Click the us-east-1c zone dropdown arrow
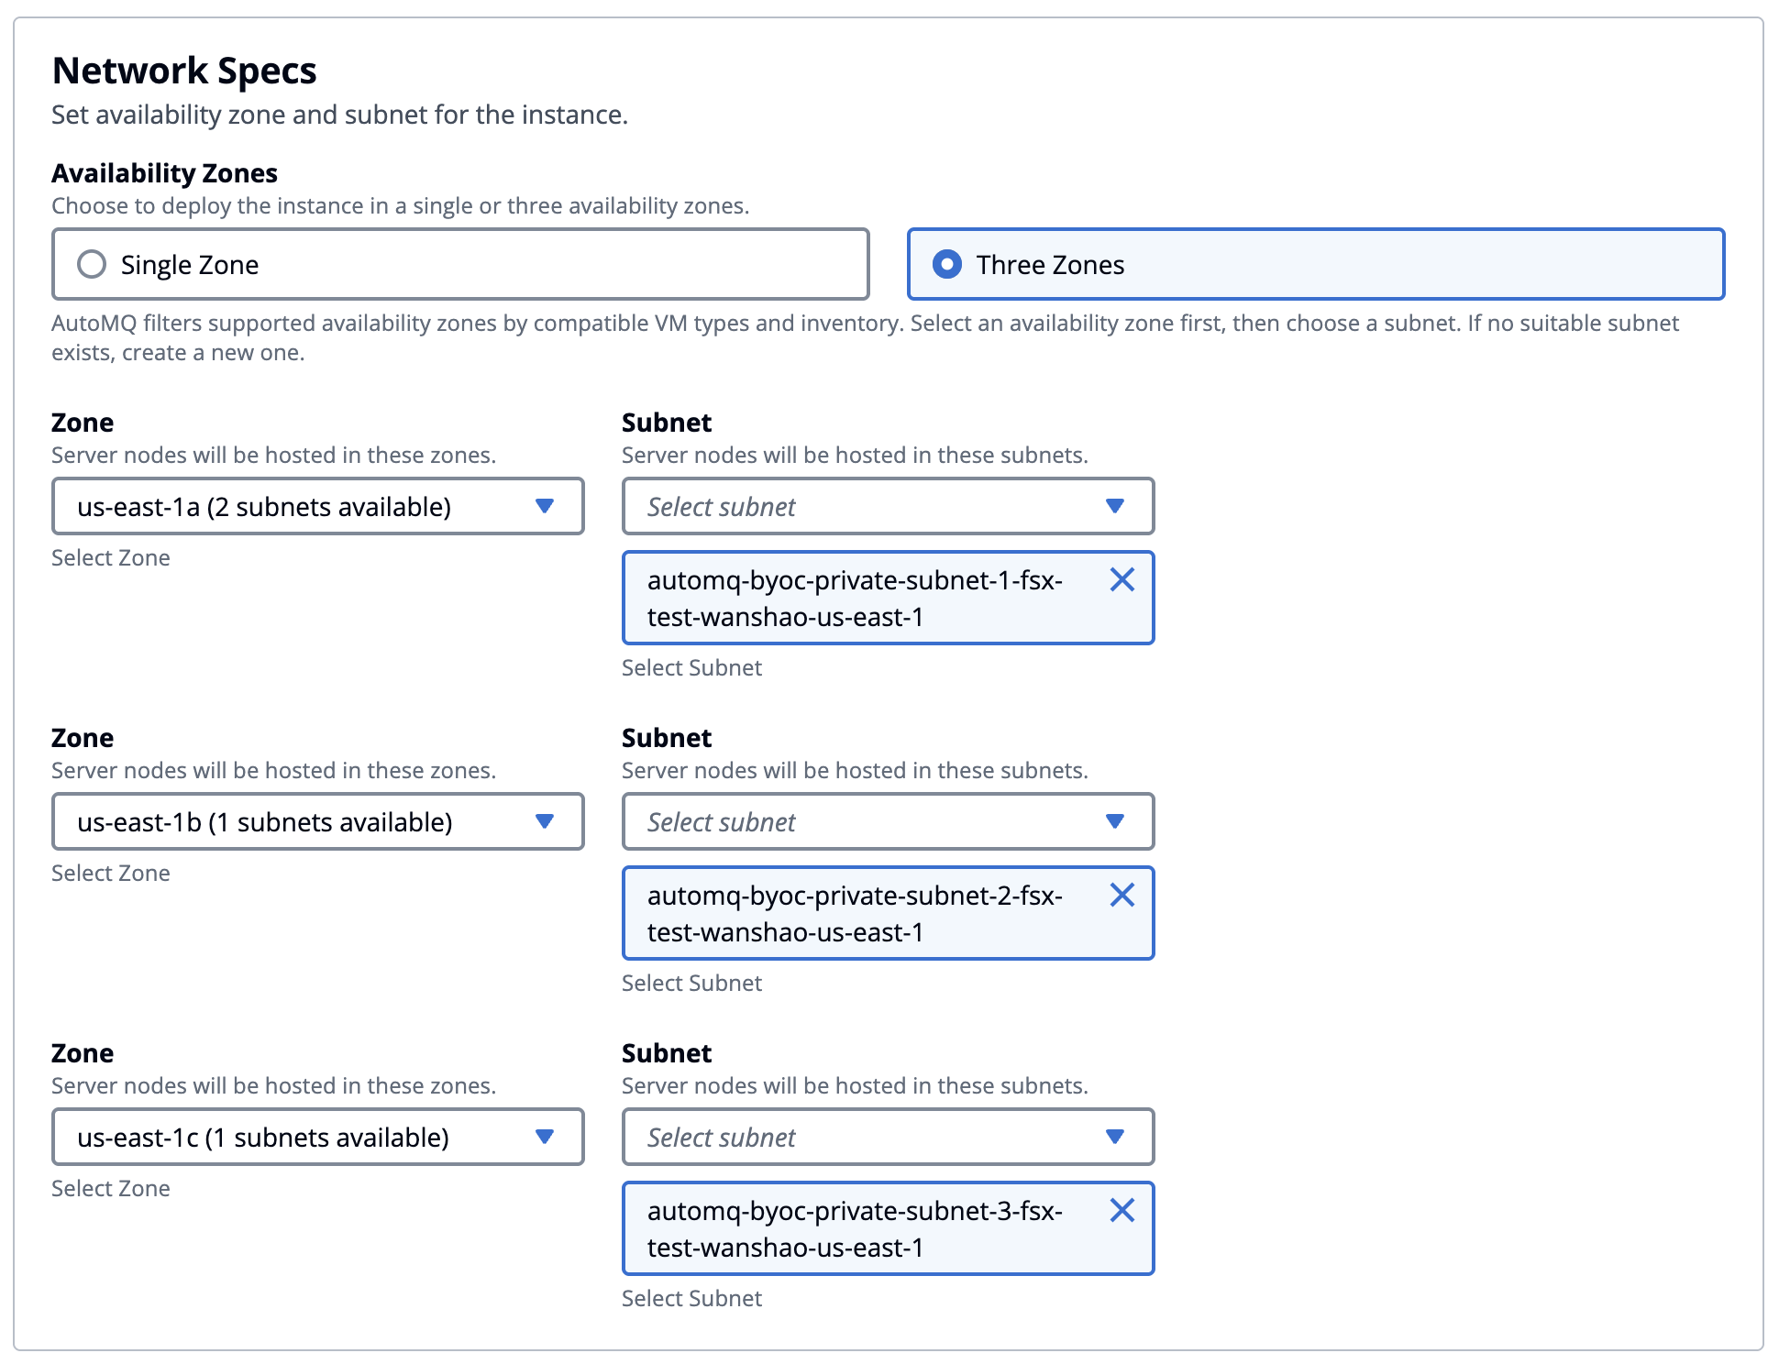The width and height of the screenshot is (1779, 1364). (x=545, y=1137)
